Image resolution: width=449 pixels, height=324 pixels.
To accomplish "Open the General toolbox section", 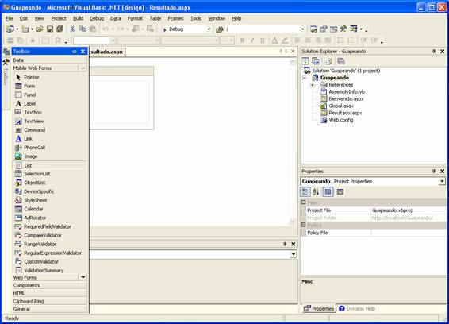I will click(x=49, y=309).
